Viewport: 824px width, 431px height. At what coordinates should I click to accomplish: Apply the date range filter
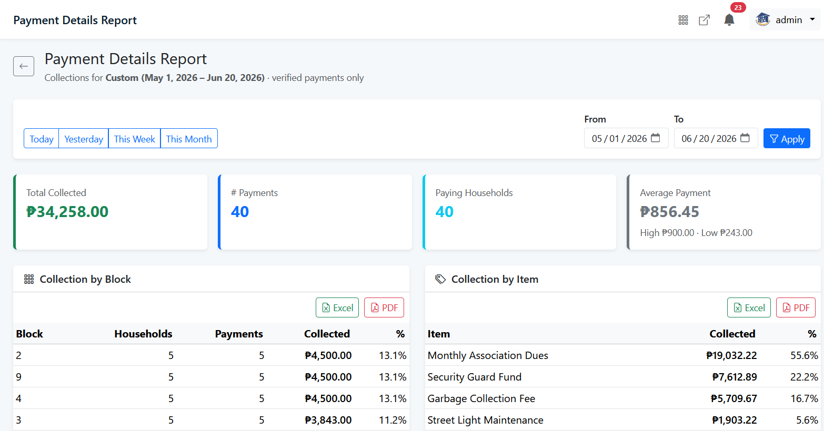[787, 139]
